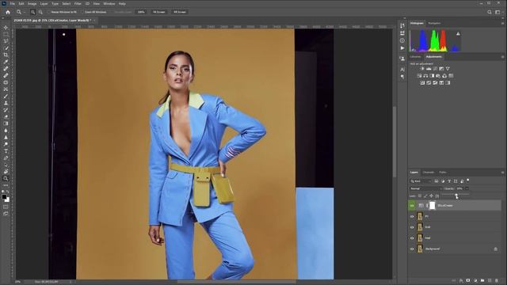Add a Hue/Saturation adjustment

tap(419, 76)
